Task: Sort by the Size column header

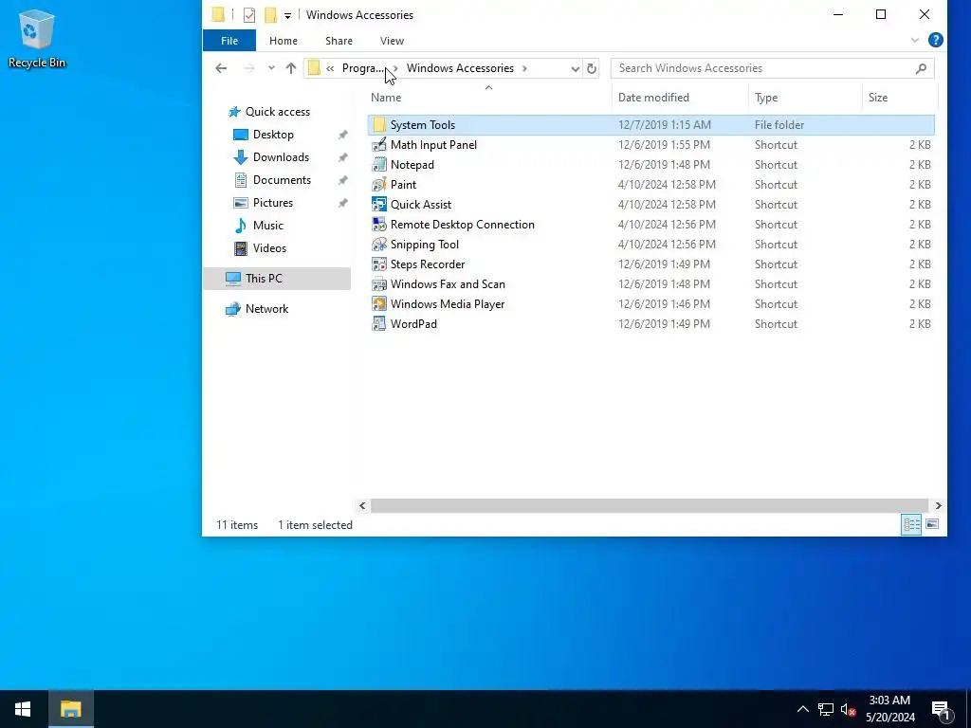Action: [900, 98]
